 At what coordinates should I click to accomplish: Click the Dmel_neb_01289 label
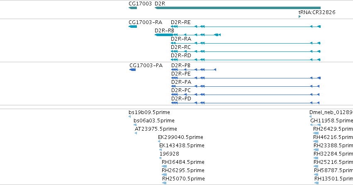331,112
